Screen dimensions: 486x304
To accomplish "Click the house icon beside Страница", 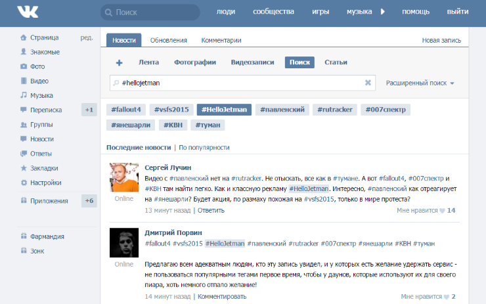I will pyautogui.click(x=24, y=37).
